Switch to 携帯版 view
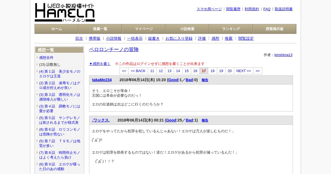331x174 pixels. pyautogui.click(x=95, y=39)
